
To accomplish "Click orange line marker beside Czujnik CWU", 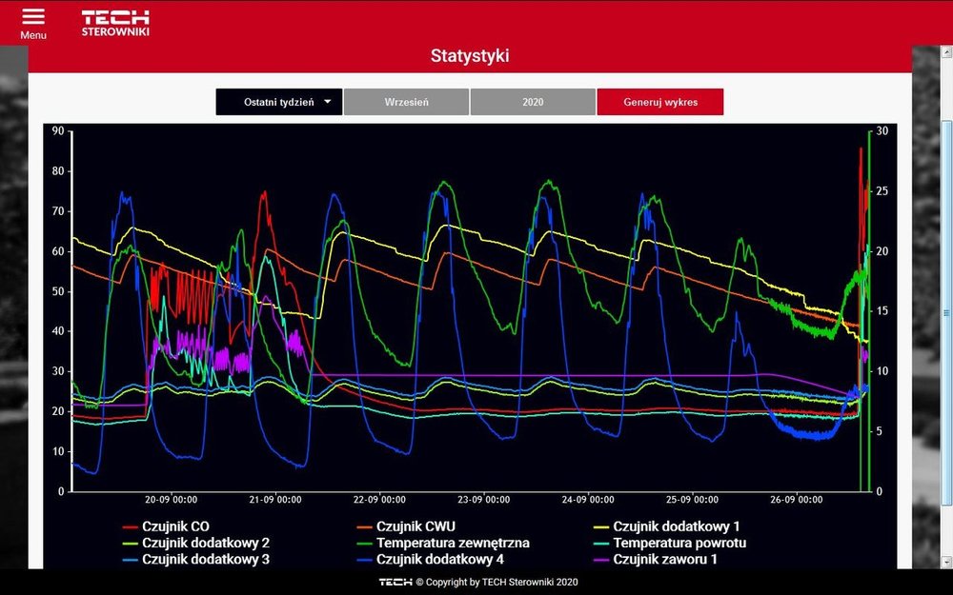I will point(364,526).
